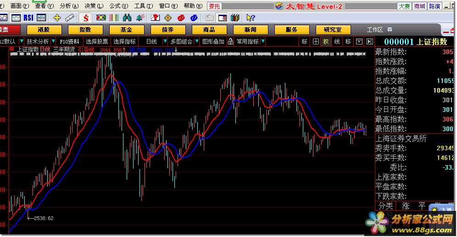Expand the 常用指标 dropdown arrow
Screen dimensions: 457x237
263,42
